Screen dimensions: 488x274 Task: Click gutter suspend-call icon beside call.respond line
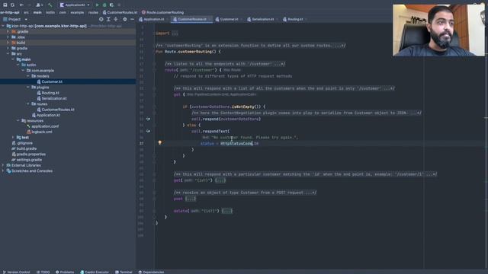coord(148,119)
